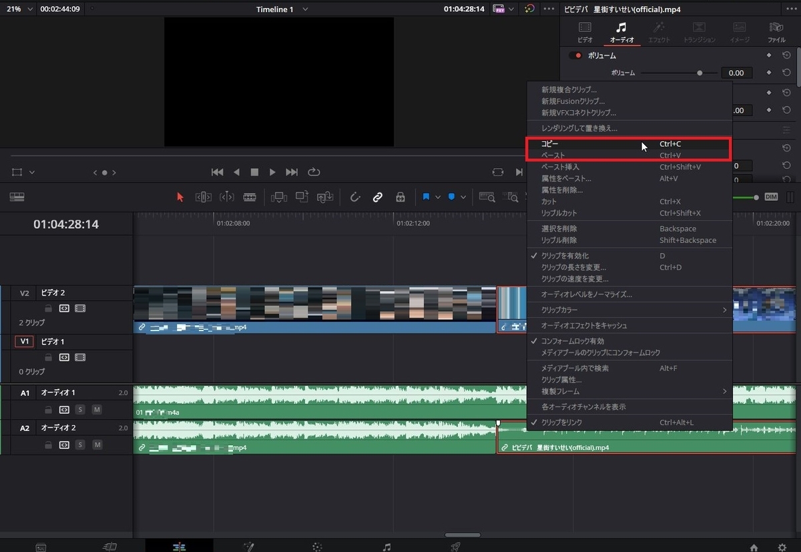The width and height of the screenshot is (801, 552).
Task: Expand marker color dropdown arrow
Action: (x=463, y=197)
